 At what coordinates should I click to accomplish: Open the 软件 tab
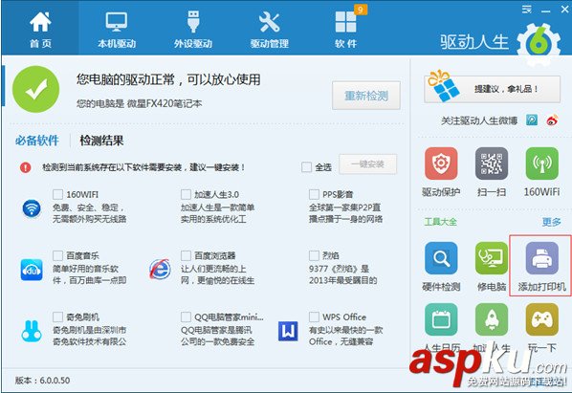click(346, 30)
